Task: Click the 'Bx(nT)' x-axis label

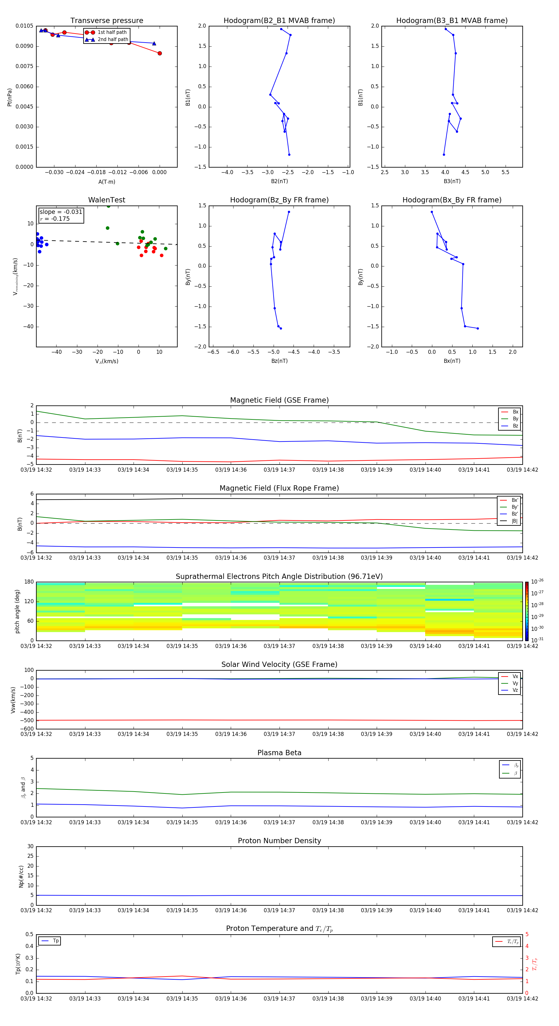Action: coord(452,361)
